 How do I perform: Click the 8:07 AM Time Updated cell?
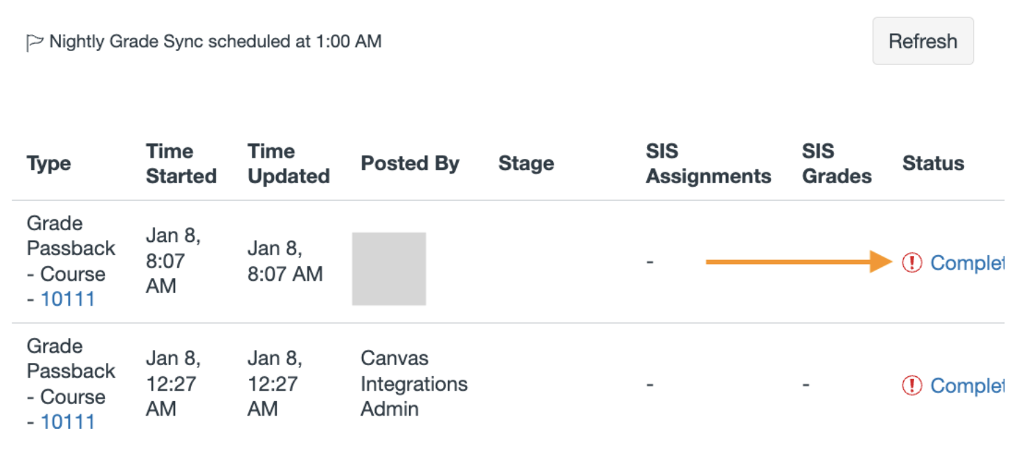point(284,261)
